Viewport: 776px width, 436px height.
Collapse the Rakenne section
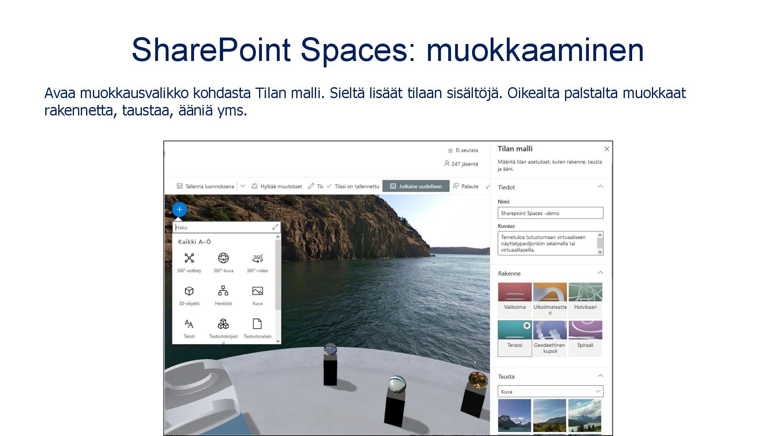pos(600,273)
